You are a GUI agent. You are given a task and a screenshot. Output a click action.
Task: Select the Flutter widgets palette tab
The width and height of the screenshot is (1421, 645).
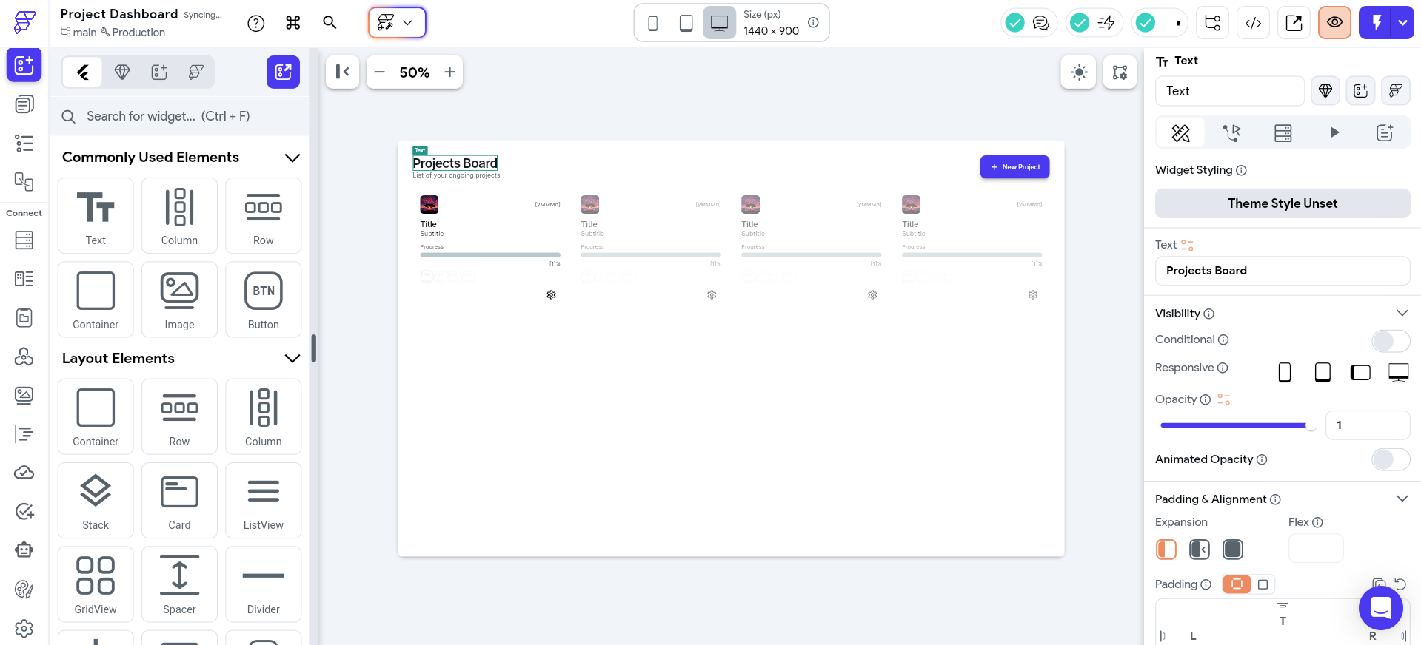click(x=83, y=72)
